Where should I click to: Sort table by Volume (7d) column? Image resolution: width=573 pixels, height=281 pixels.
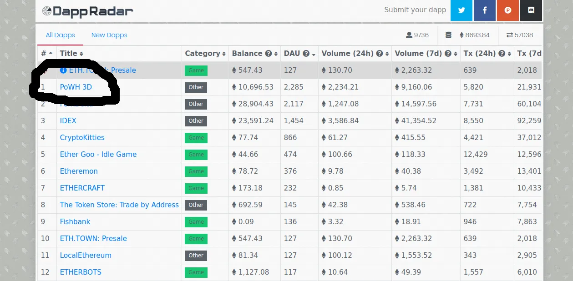tap(426, 54)
